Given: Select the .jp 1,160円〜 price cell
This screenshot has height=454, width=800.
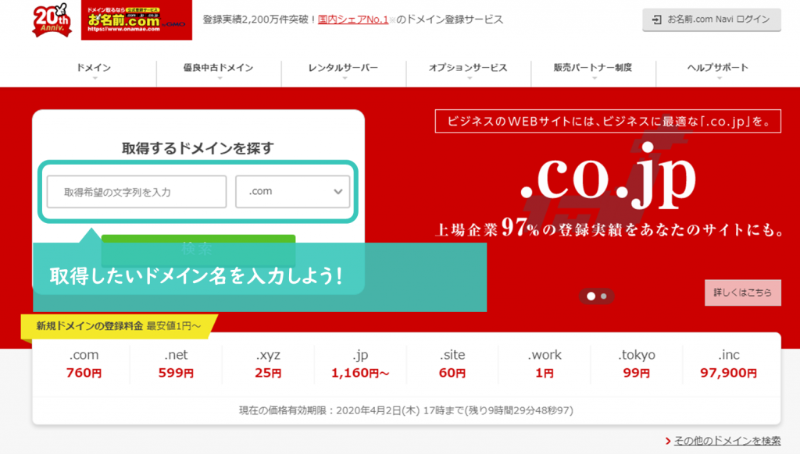Looking at the screenshot, I should coord(360,364).
